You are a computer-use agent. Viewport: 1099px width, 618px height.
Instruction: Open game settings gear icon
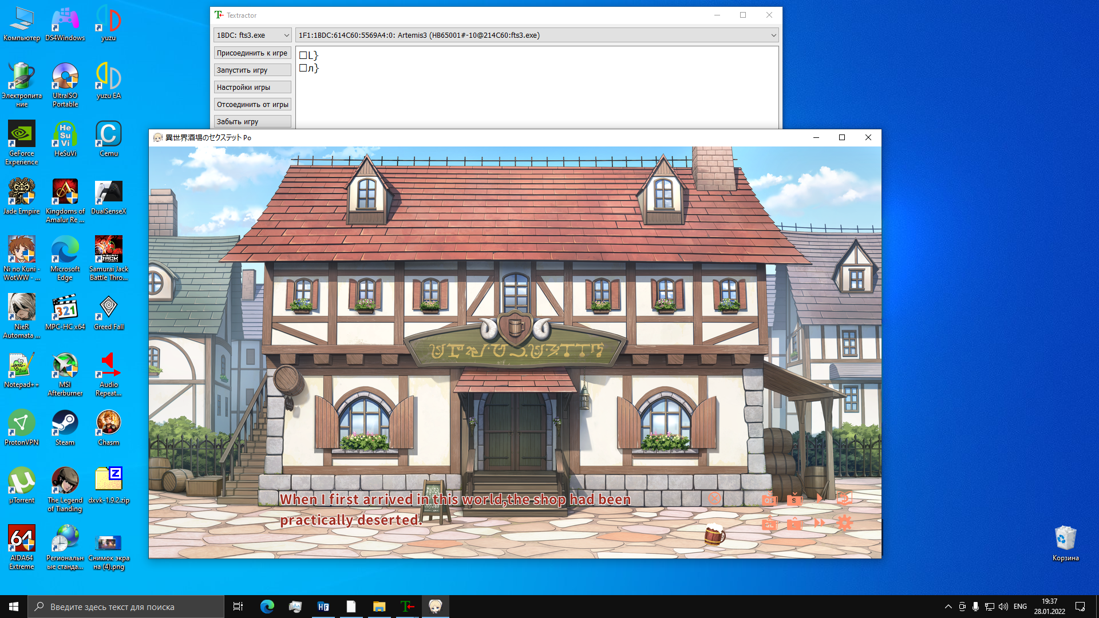click(x=844, y=522)
